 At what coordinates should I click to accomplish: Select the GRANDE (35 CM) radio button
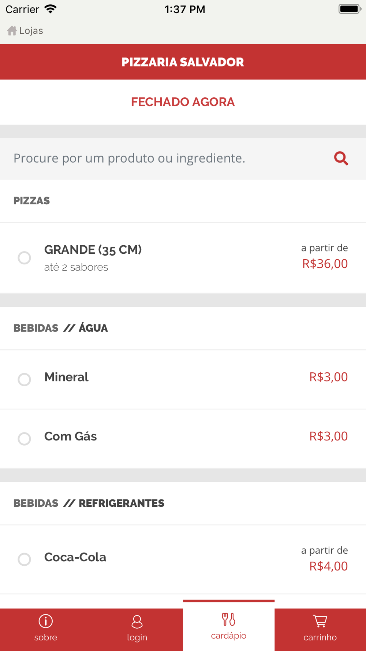click(x=25, y=258)
